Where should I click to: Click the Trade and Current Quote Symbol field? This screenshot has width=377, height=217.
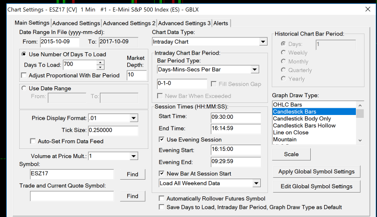(72, 196)
